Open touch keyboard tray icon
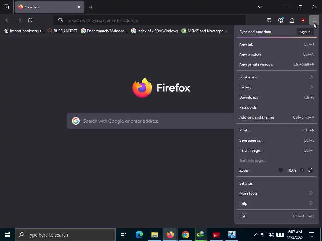The height and width of the screenshot is (241, 322). (280, 235)
